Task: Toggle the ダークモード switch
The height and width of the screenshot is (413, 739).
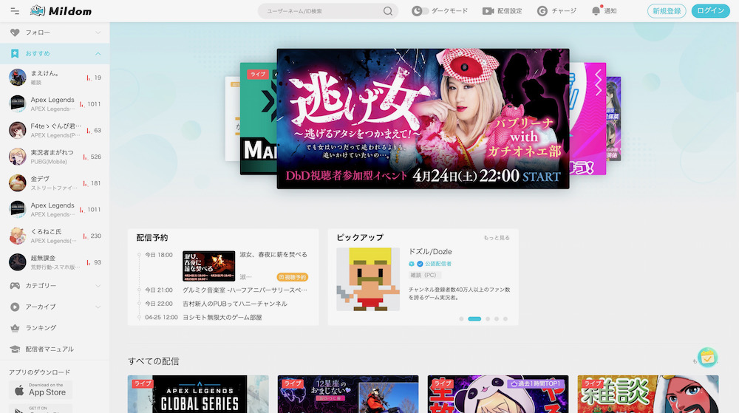Action: click(420, 11)
